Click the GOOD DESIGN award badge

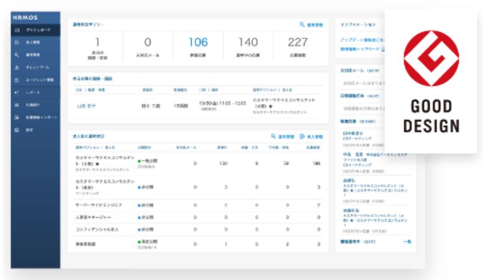(431, 81)
